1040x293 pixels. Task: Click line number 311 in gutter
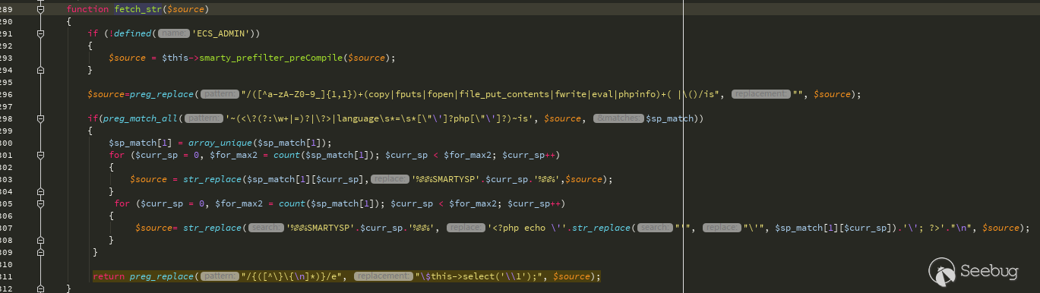(x=6, y=276)
